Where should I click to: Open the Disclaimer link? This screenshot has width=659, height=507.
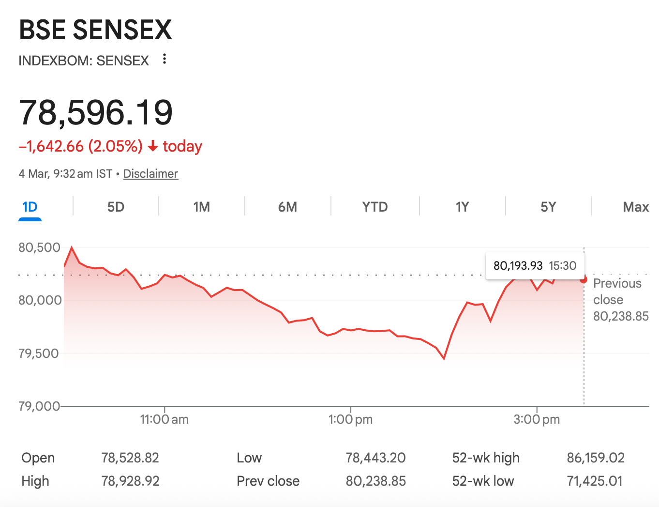coord(150,174)
